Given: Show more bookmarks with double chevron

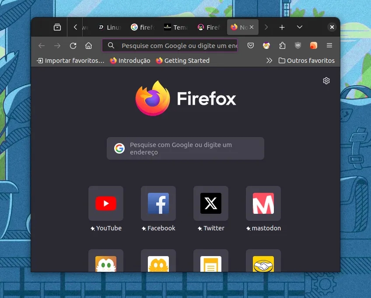Looking at the screenshot, I should [269, 61].
